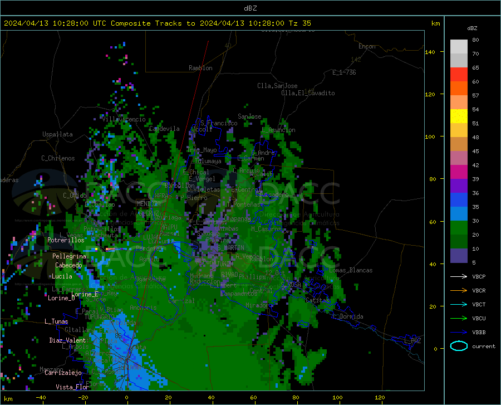Click the 'Carrizalejo' map label
The image size is (501, 405).
[63, 373]
